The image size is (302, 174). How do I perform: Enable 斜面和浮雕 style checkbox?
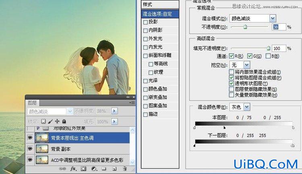[x=145, y=56]
